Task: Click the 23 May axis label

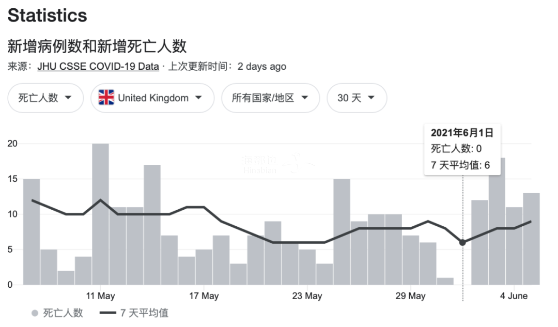Action: (307, 296)
